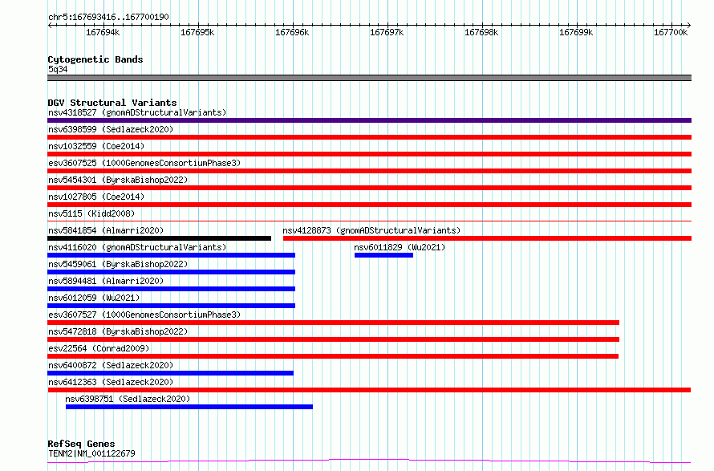Image resolution: width=714 pixels, height=471 pixels.
Task: Click nsv5115 (Kidd2008) label
Action: tap(91, 213)
